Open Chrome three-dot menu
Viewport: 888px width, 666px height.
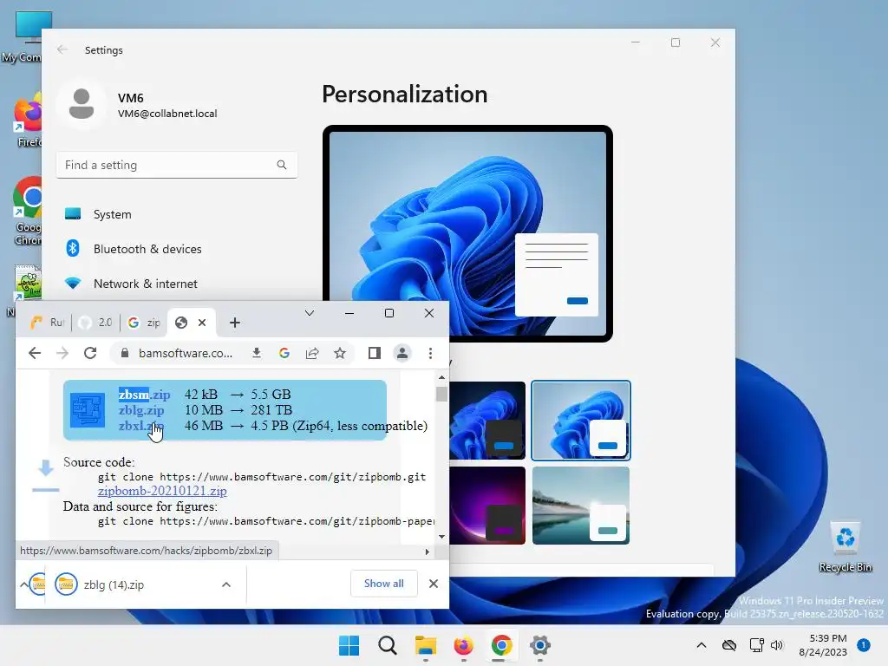point(430,354)
